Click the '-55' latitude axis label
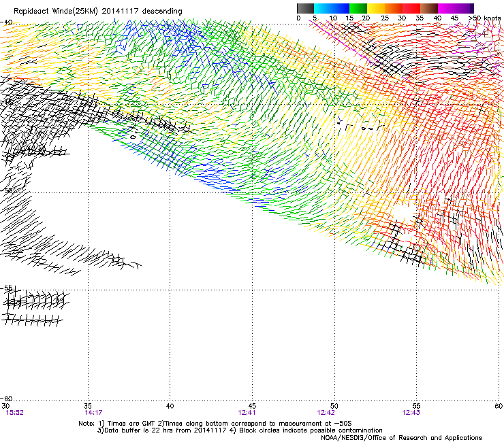The width and height of the screenshot is (504, 442). tap(6, 288)
